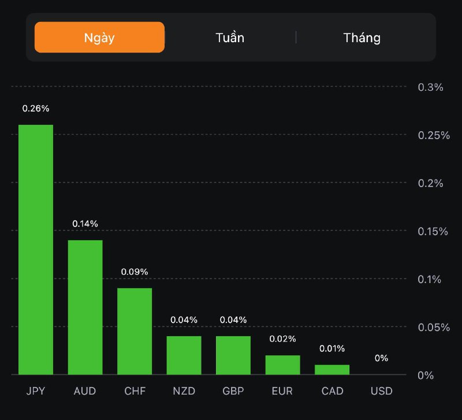Select the CAD currency label
462x420 pixels.
(x=332, y=391)
